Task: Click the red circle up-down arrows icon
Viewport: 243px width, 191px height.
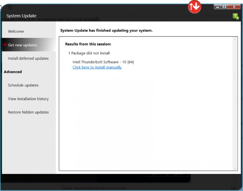Action: [194, 7]
